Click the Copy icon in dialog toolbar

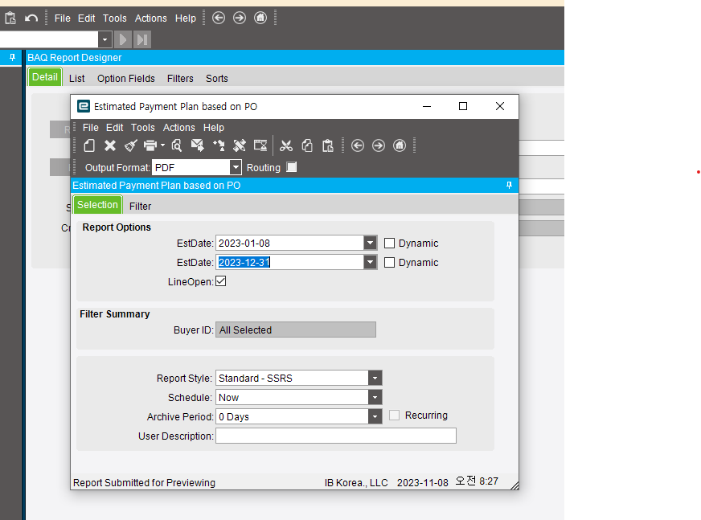(307, 145)
